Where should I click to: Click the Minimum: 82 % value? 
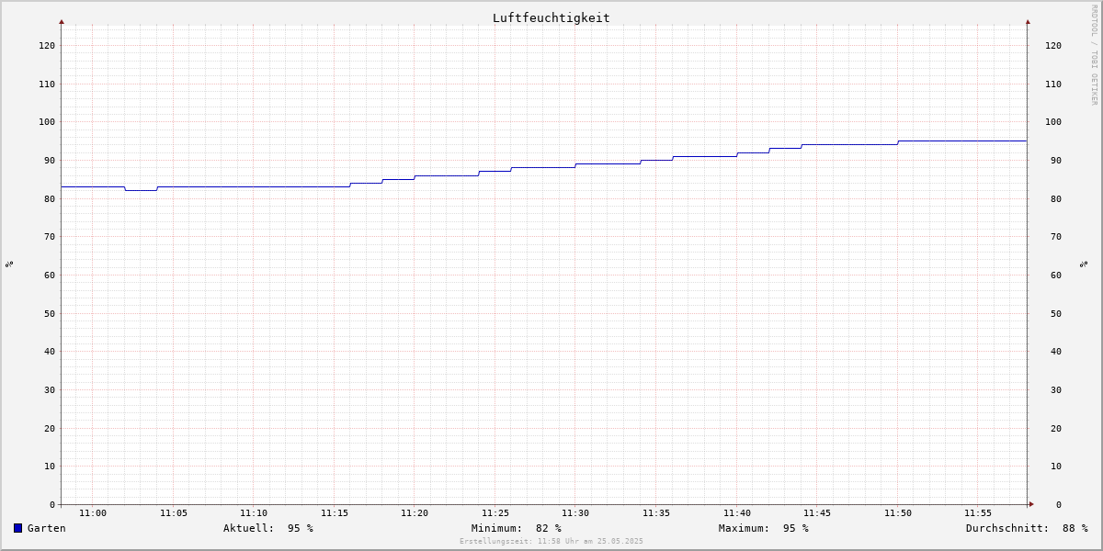click(516, 528)
